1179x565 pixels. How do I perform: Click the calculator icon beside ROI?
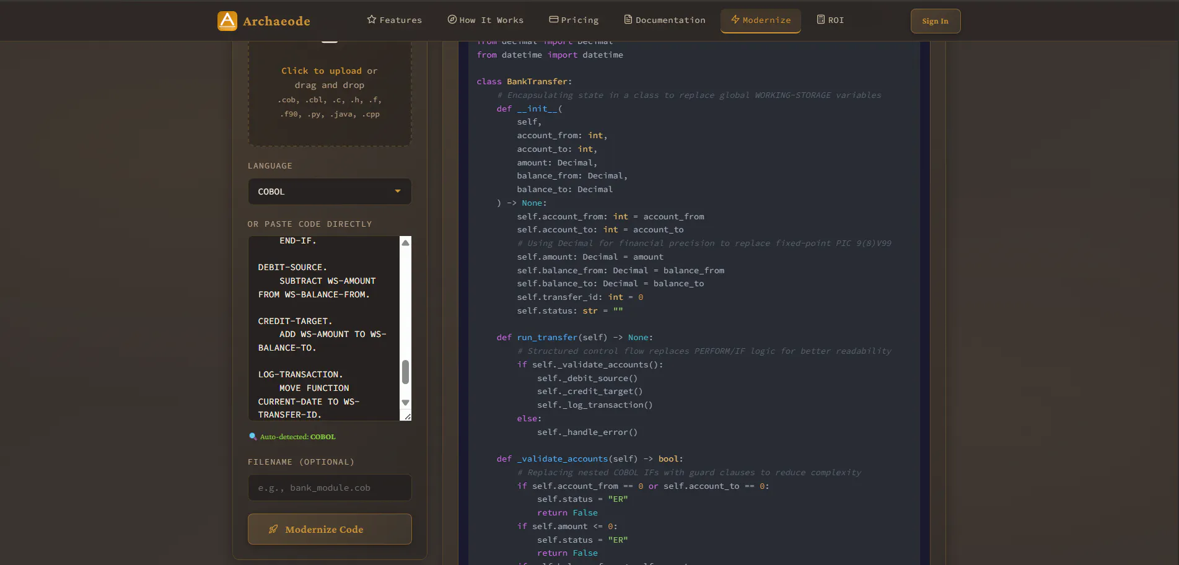pyautogui.click(x=821, y=20)
